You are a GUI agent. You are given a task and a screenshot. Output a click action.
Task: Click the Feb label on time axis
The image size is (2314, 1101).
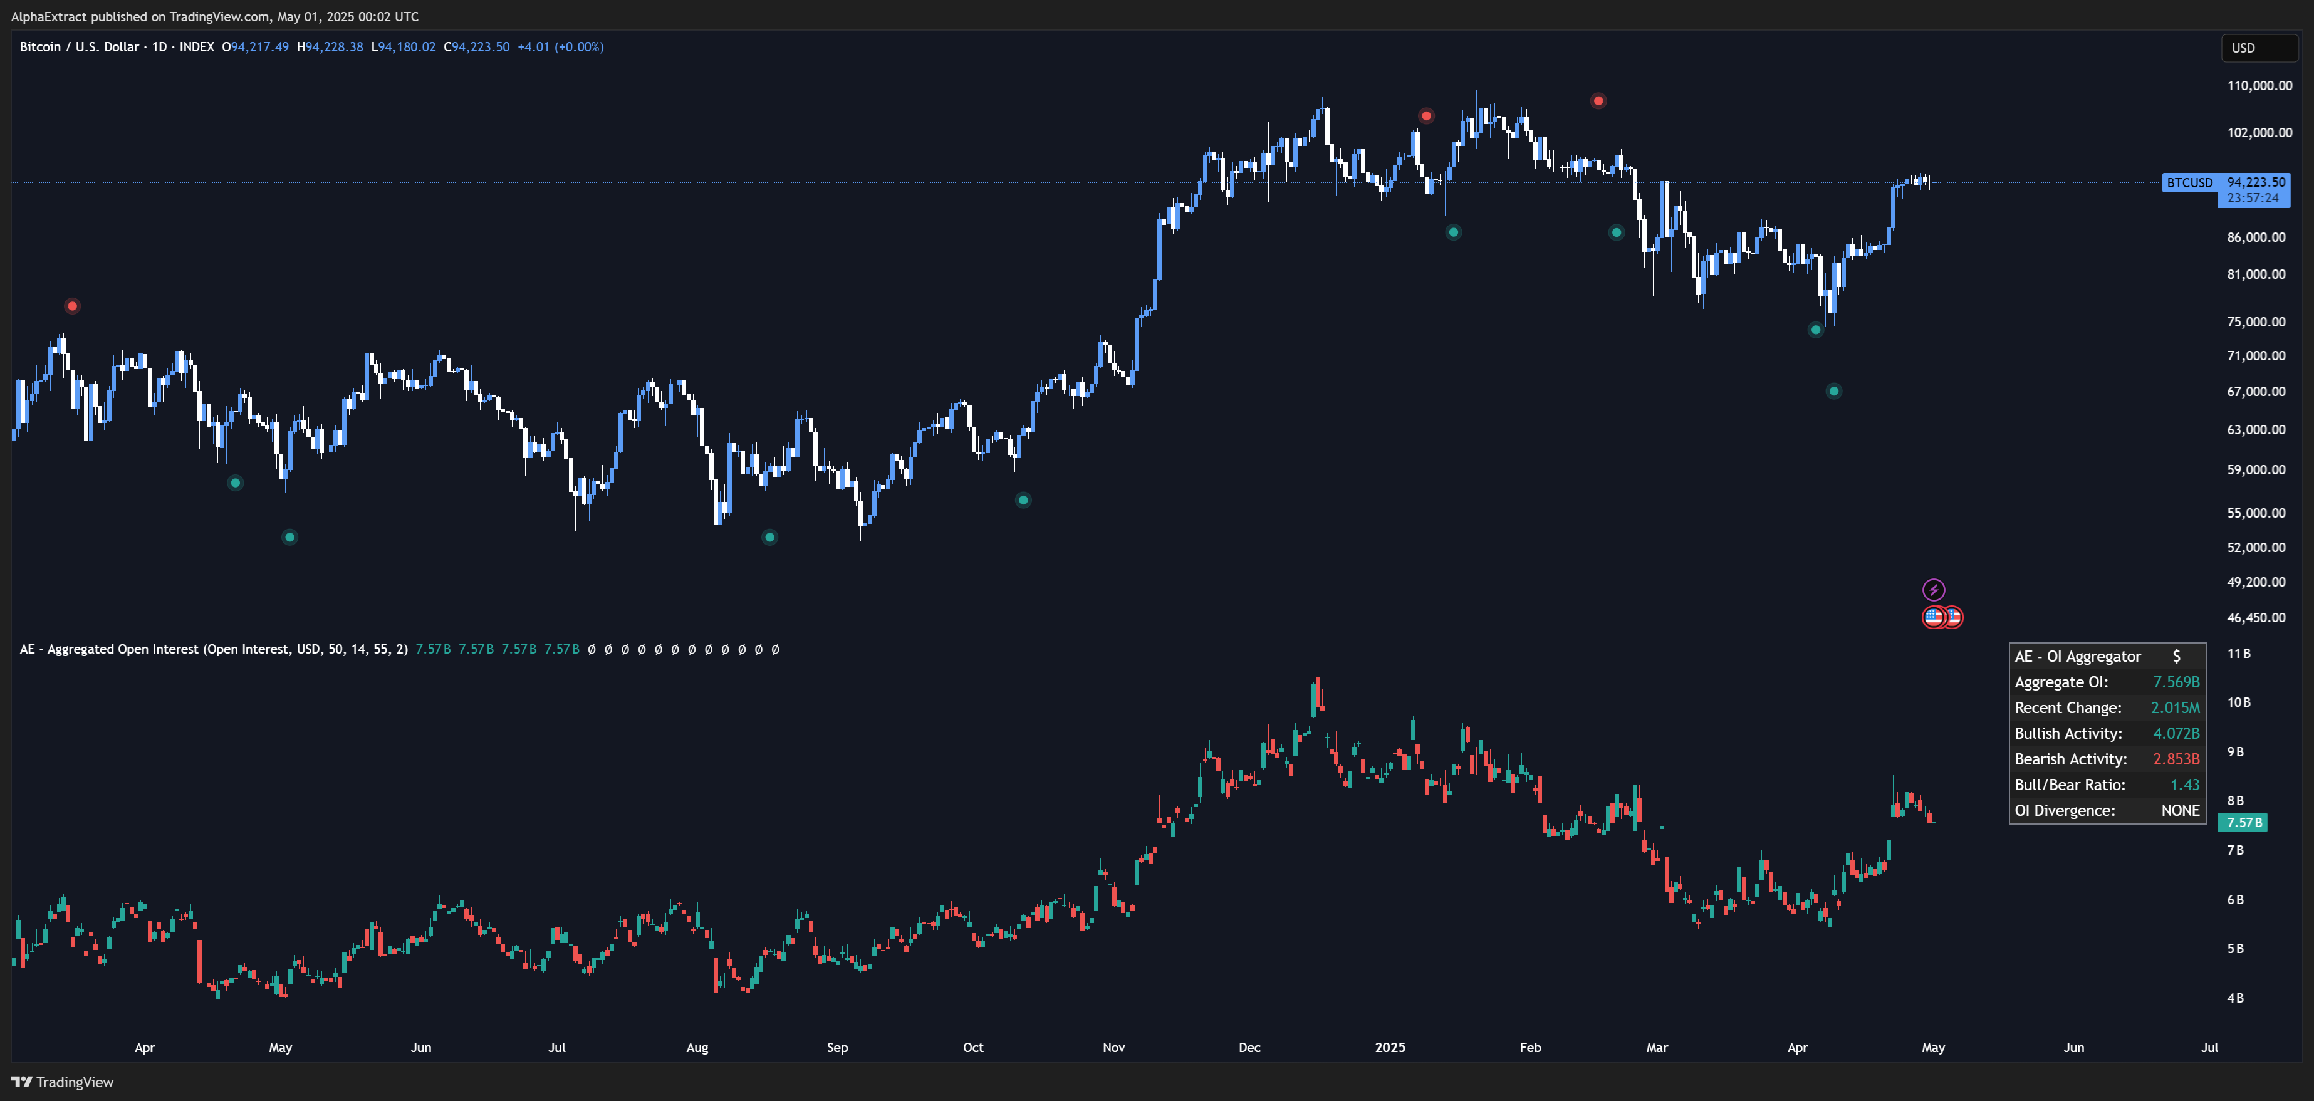click(x=1530, y=1048)
